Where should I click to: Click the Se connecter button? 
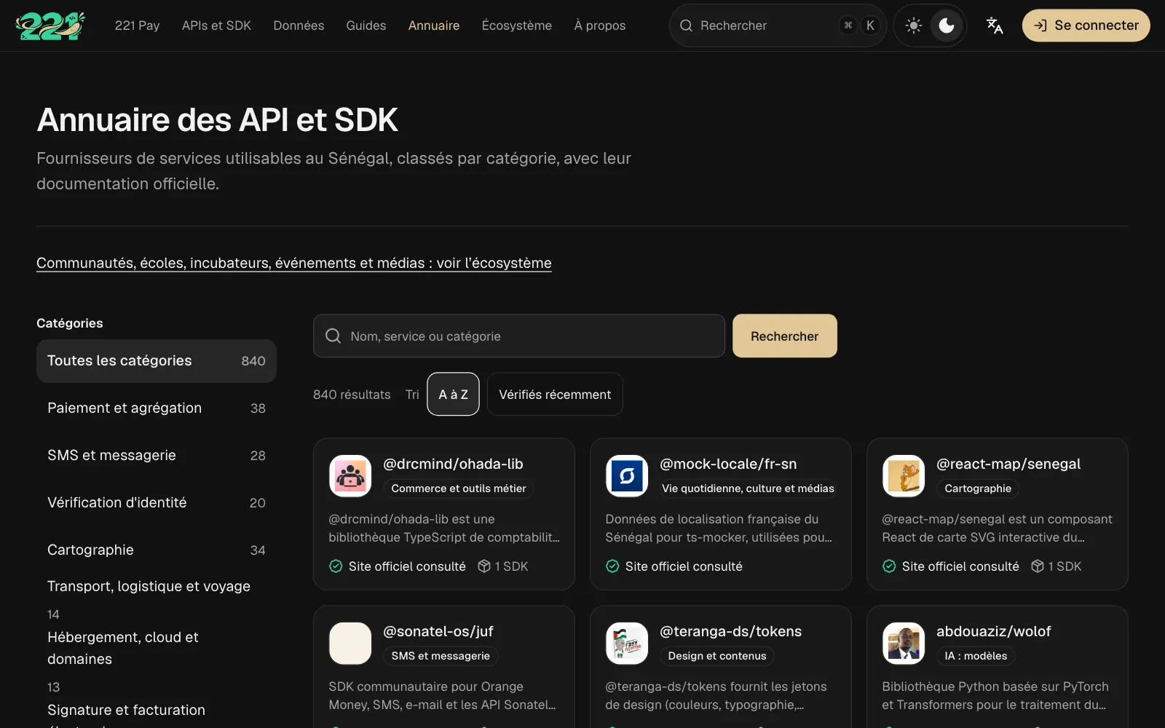pos(1086,25)
